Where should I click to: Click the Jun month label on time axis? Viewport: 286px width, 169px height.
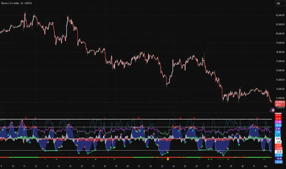click(x=265, y=166)
